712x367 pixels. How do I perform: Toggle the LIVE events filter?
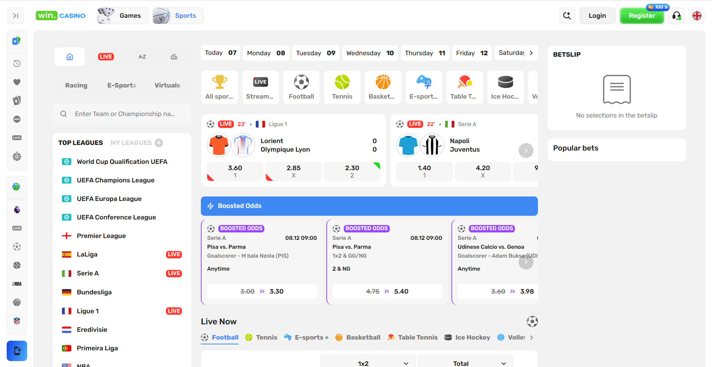tap(106, 57)
